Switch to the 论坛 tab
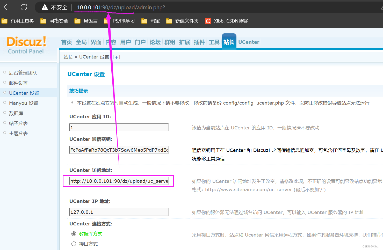 (155, 42)
